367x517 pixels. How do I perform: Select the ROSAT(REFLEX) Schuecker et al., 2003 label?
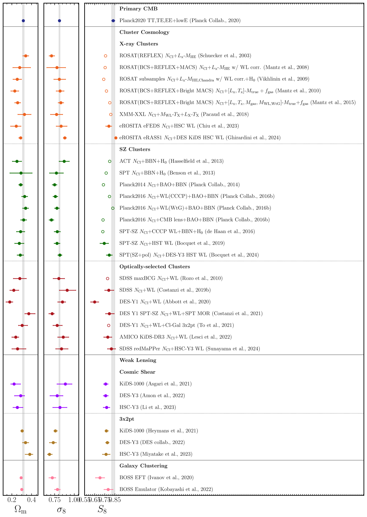tap(185, 56)
